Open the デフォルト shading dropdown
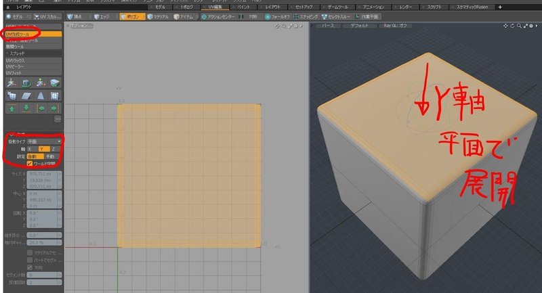The width and height of the screenshot is (542, 293). pyautogui.click(x=359, y=26)
